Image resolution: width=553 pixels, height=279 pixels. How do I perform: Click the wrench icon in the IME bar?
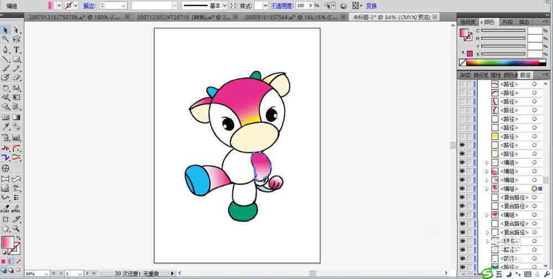coord(547,274)
